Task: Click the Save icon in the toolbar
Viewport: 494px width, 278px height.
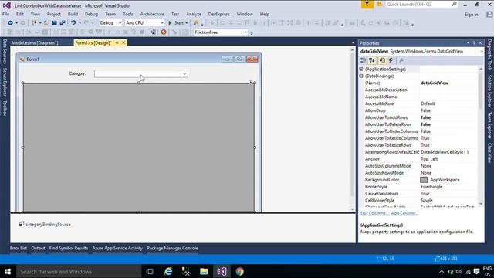Action: coord(54,23)
